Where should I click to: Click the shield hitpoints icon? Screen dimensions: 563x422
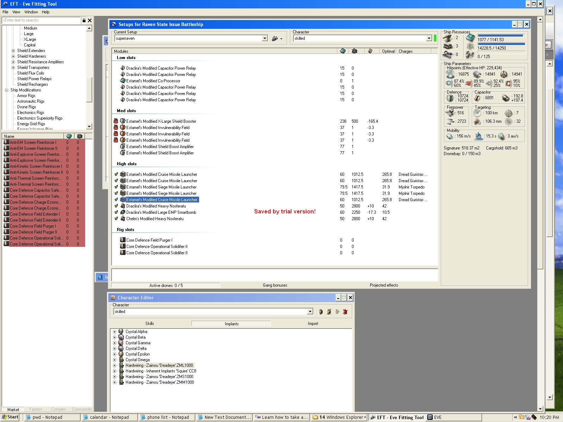(450, 74)
